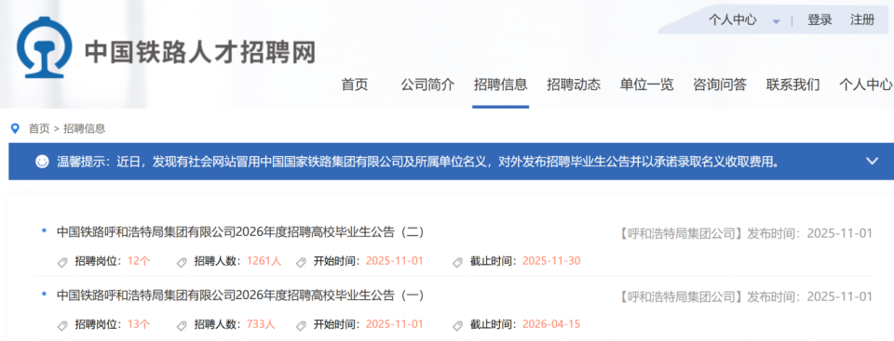Click the 首页 breadcrumb link
894x341 pixels.
pyautogui.click(x=39, y=128)
